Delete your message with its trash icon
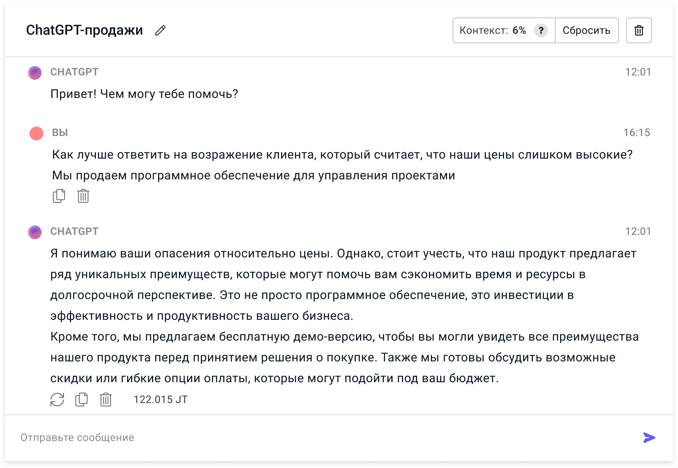The image size is (678, 468). [83, 196]
